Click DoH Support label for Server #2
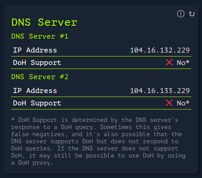 (37, 103)
